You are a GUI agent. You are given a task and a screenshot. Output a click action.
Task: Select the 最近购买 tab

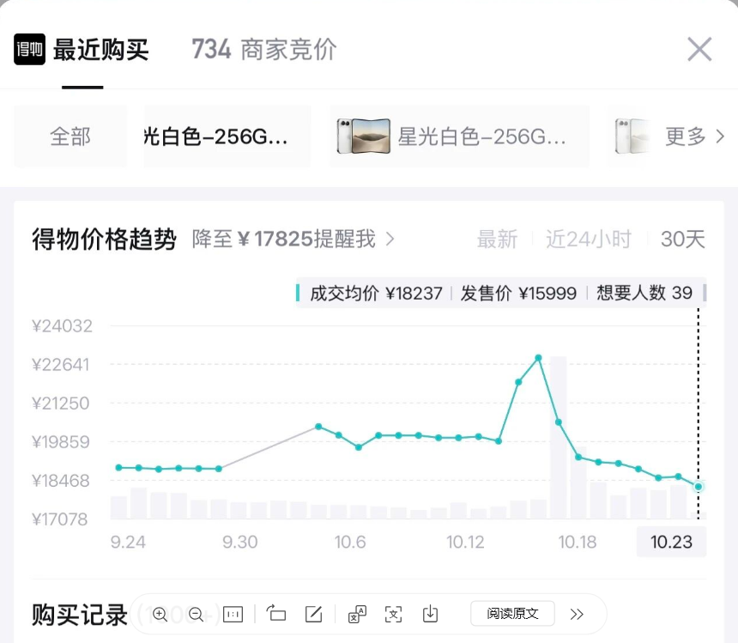[x=100, y=50]
